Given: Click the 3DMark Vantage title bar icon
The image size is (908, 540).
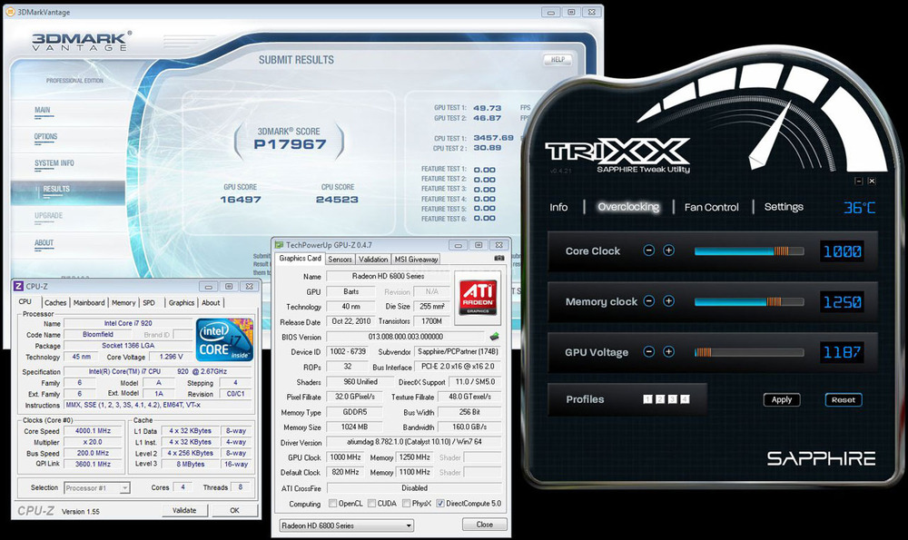Looking at the screenshot, I should (10, 12).
